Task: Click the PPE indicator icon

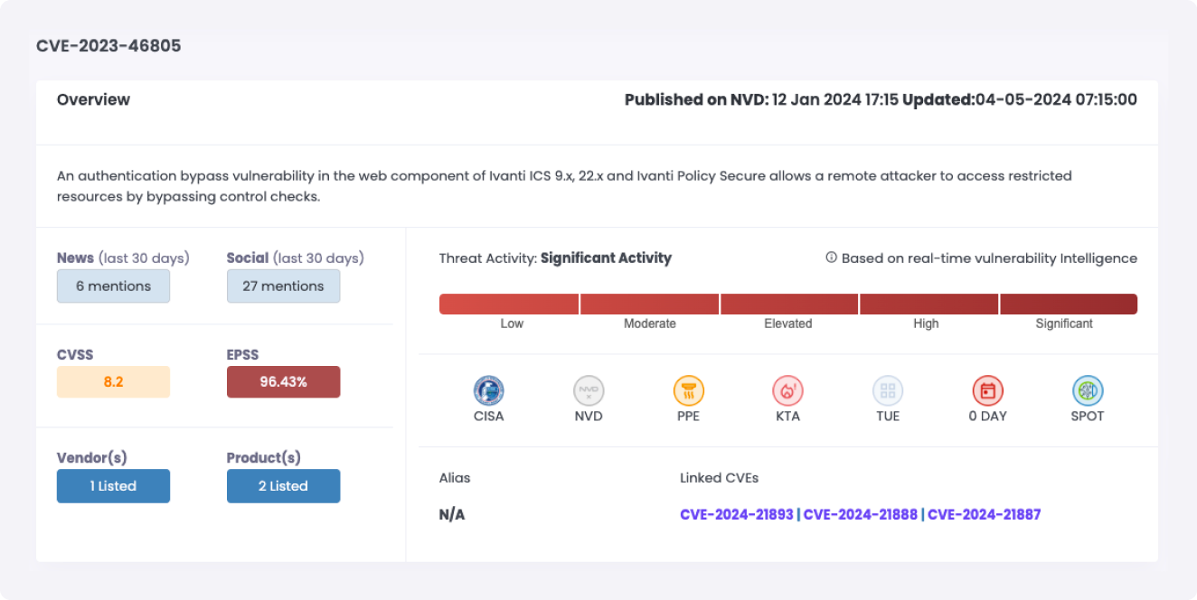Action: 688,391
